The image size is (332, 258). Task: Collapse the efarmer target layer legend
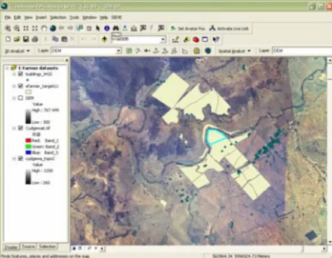coord(14,86)
